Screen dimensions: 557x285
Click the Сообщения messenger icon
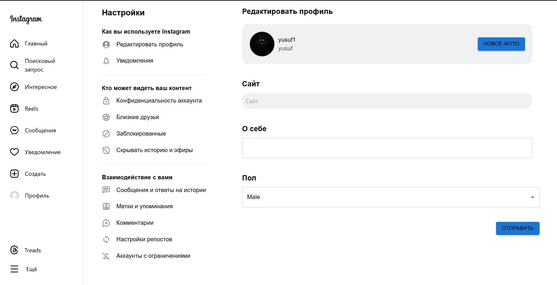click(x=14, y=130)
